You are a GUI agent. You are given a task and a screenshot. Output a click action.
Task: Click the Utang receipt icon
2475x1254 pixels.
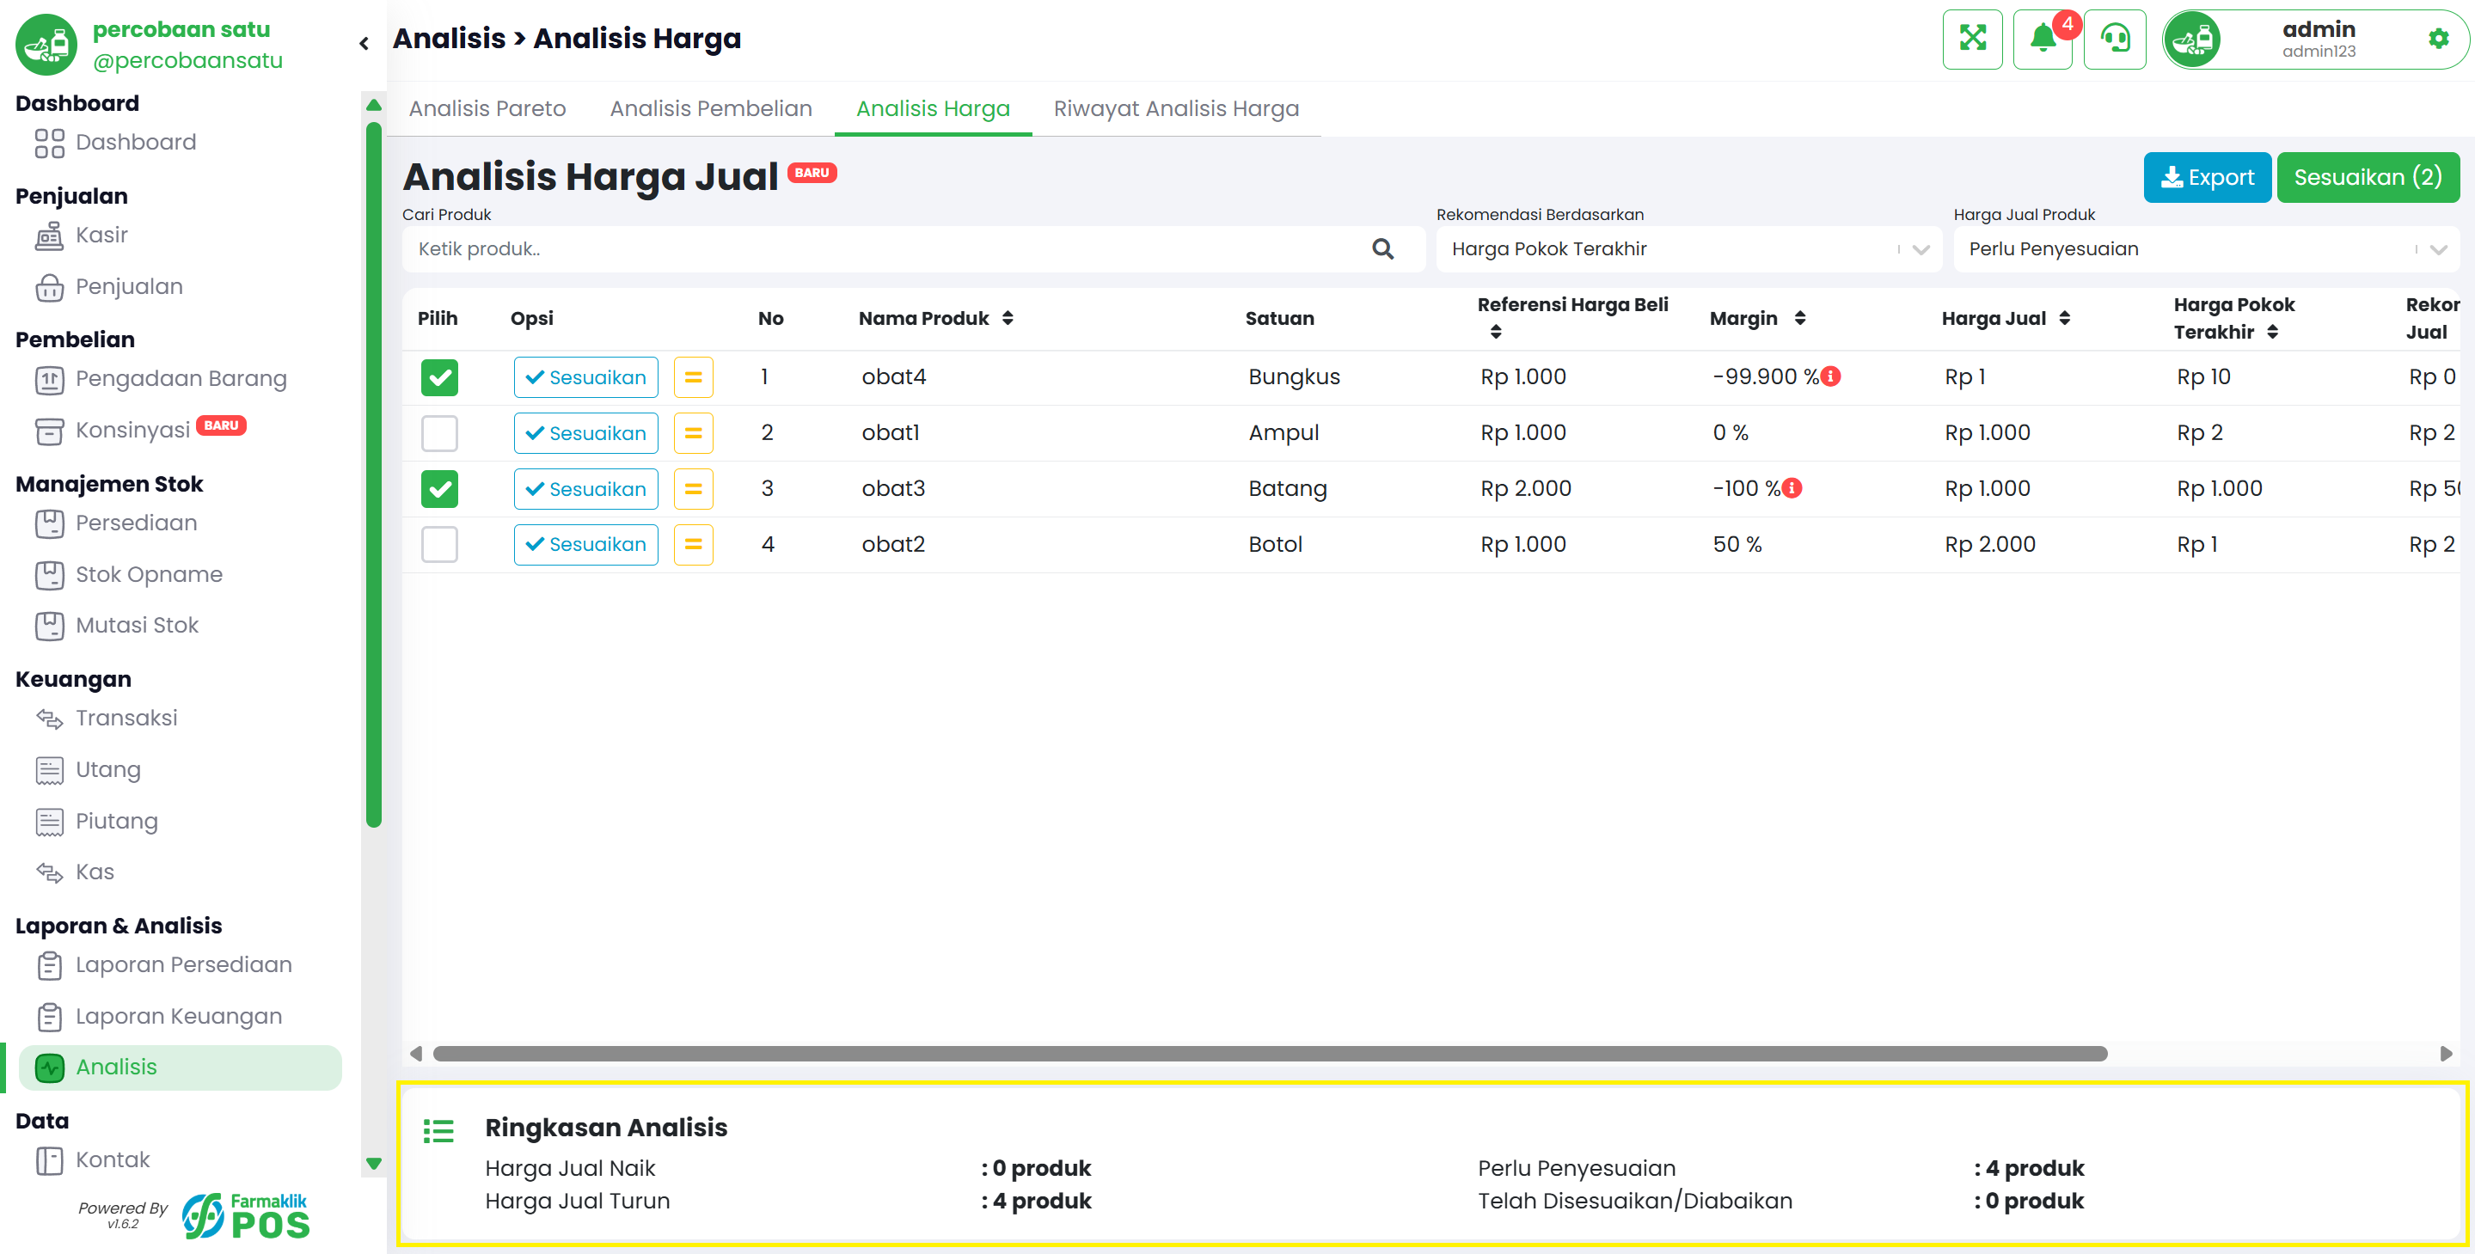49,770
